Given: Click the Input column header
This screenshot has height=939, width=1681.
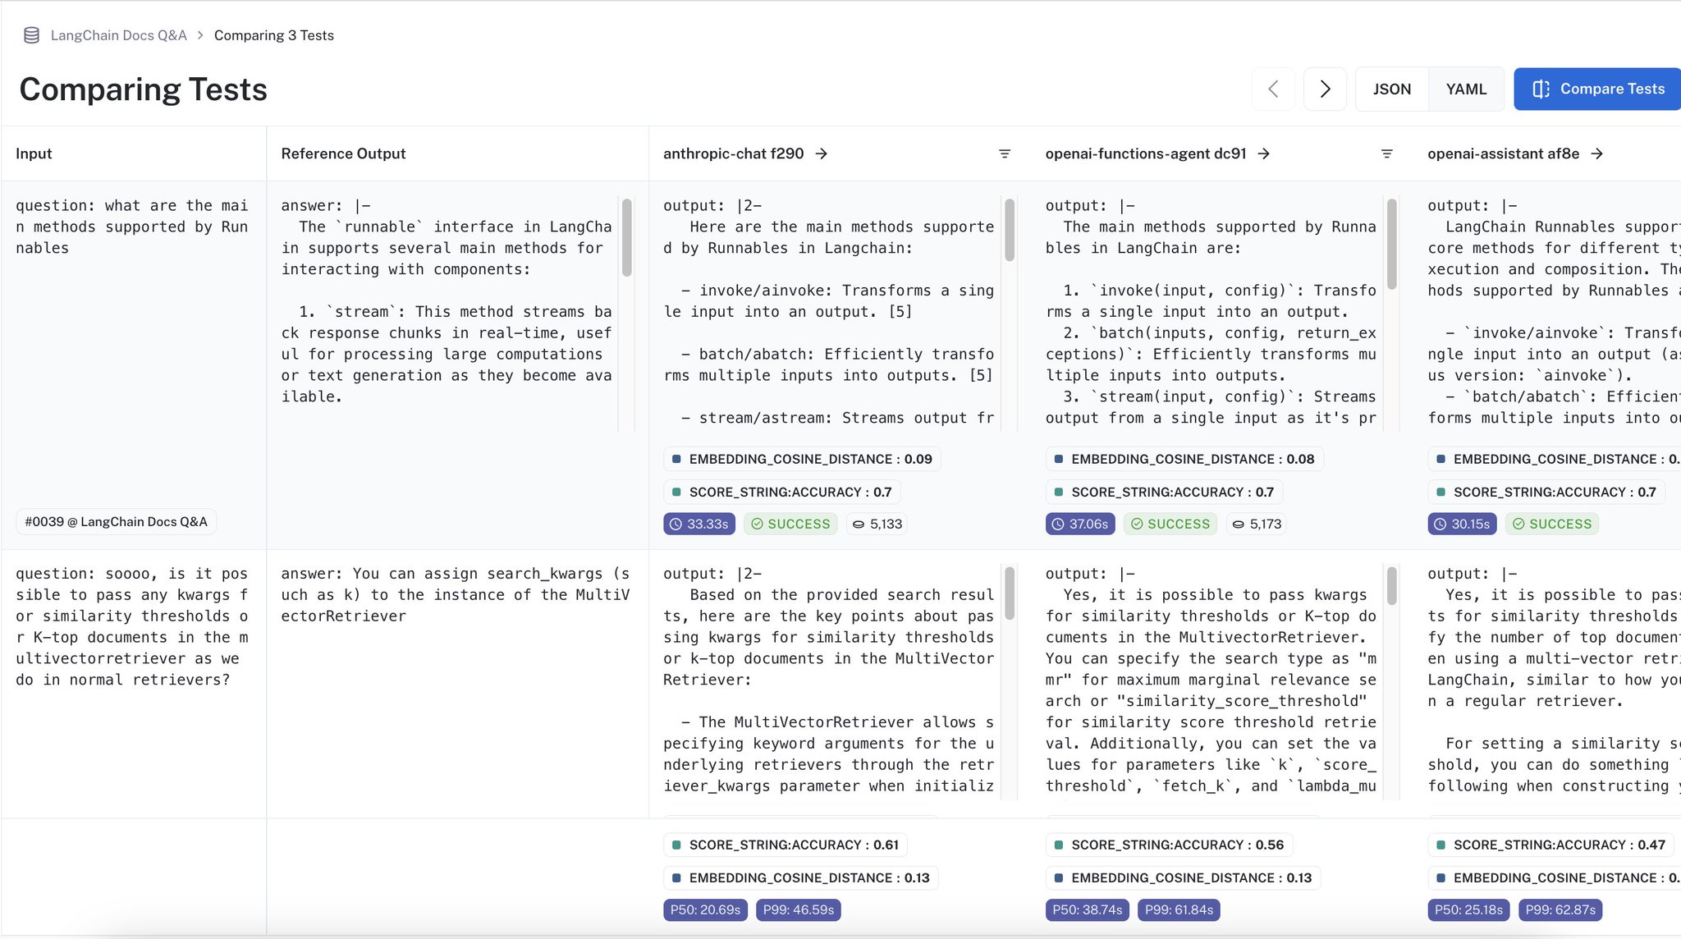Looking at the screenshot, I should [34, 153].
